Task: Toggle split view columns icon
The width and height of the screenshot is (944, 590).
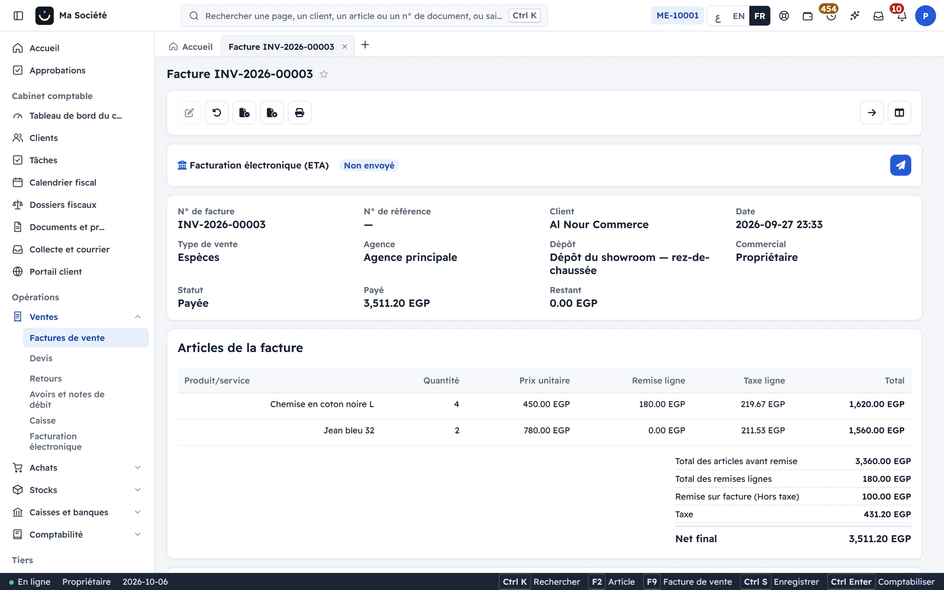Action: (x=899, y=113)
